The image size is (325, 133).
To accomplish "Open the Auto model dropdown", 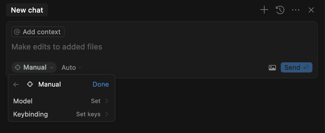I will coord(72,68).
